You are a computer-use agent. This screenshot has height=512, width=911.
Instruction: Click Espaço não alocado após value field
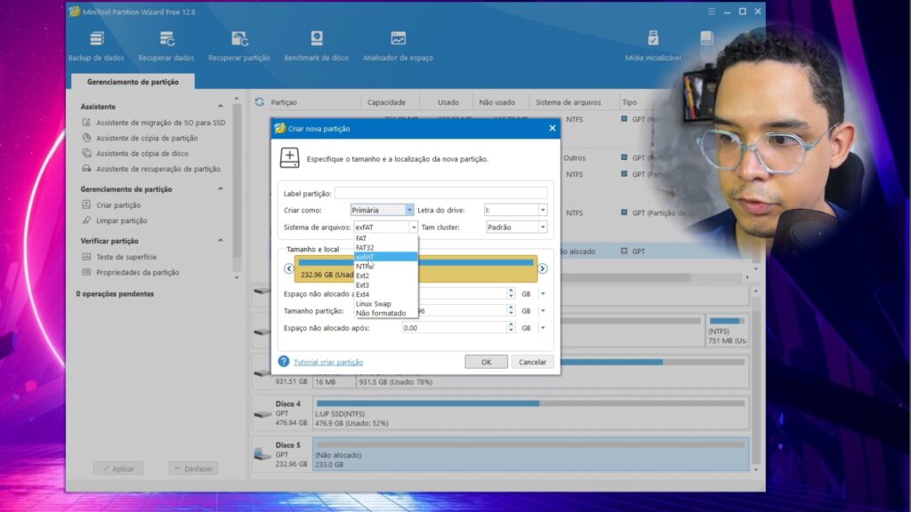(x=454, y=328)
